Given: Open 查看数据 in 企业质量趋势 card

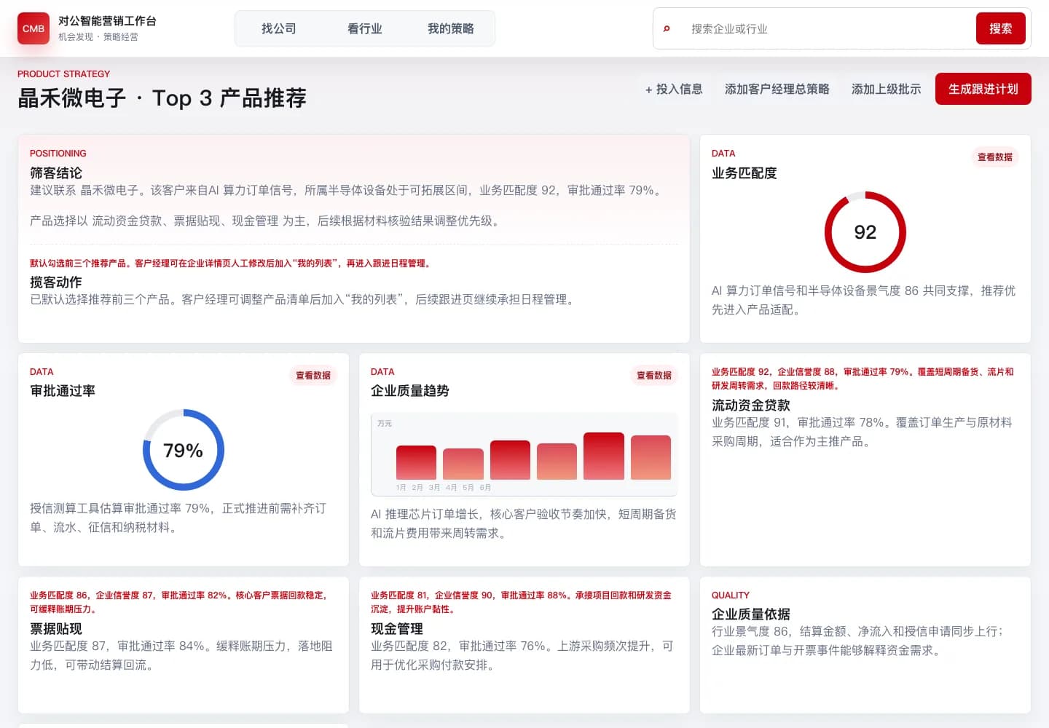Looking at the screenshot, I should pyautogui.click(x=654, y=375).
